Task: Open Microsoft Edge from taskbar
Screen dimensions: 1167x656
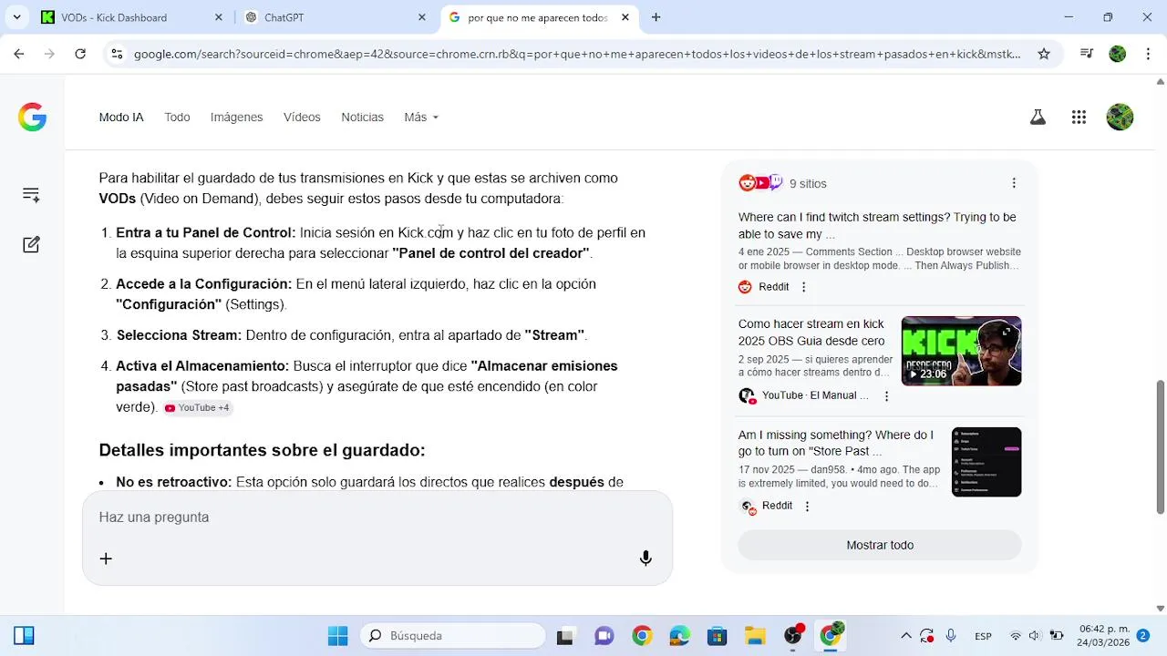Action: 679,636
